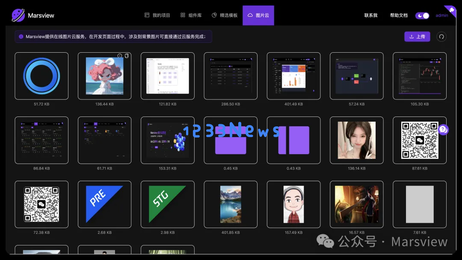
Task: Select the workflow diagram screenshot 57.24 KB
Action: click(356, 76)
